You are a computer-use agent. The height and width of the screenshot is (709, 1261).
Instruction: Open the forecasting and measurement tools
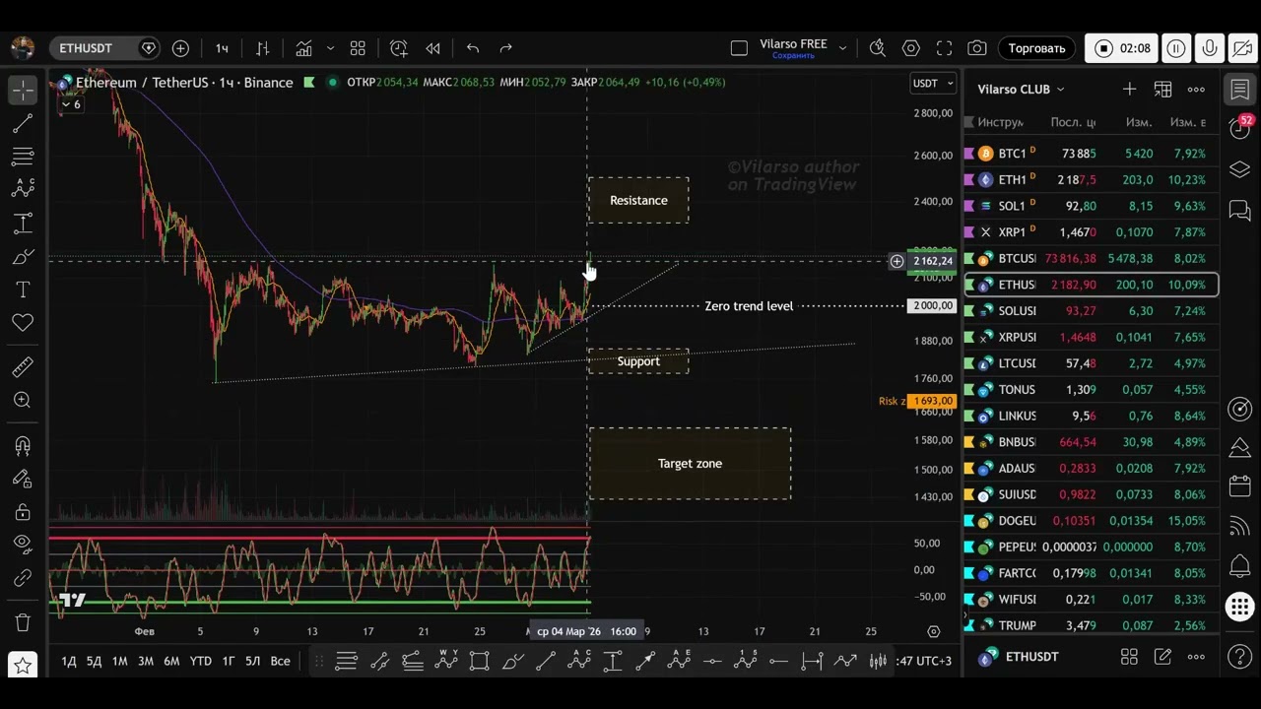pos(23,224)
